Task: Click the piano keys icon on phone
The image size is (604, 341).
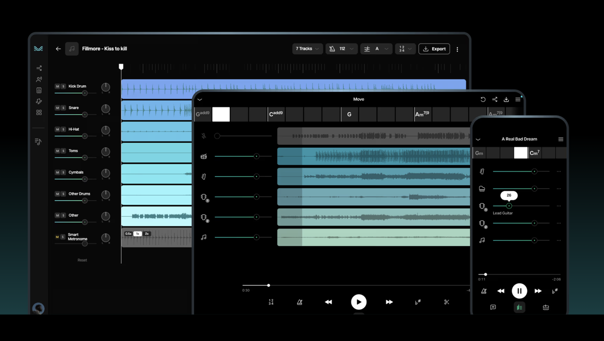Action: 482,189
